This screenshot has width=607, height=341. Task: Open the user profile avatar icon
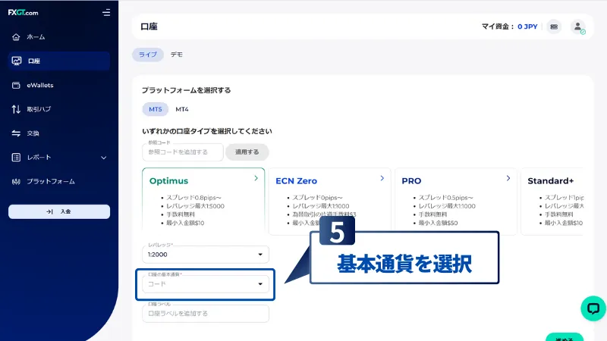(x=577, y=27)
